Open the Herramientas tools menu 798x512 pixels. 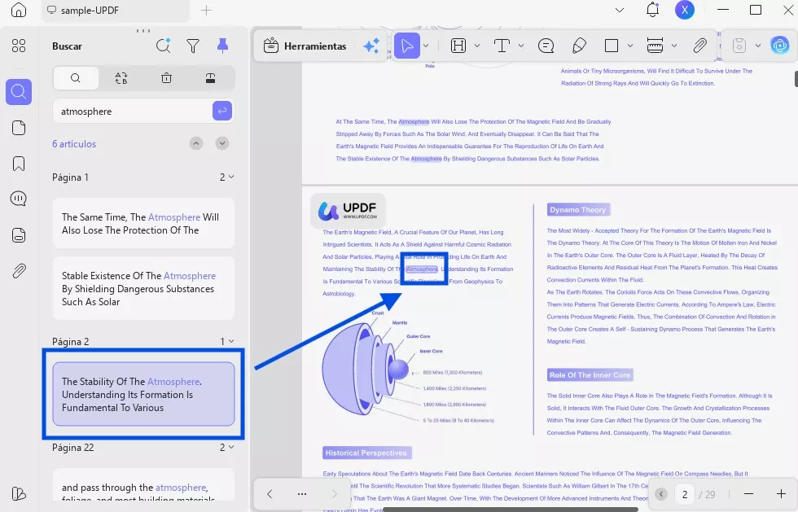pyautogui.click(x=305, y=46)
